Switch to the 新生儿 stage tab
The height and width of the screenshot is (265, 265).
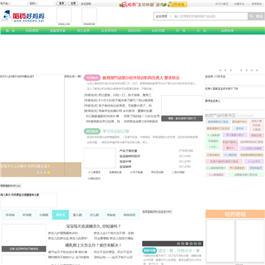tap(60, 215)
